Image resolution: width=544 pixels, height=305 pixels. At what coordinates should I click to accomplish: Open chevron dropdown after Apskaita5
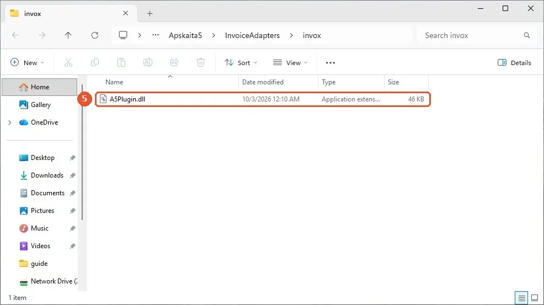(x=214, y=35)
